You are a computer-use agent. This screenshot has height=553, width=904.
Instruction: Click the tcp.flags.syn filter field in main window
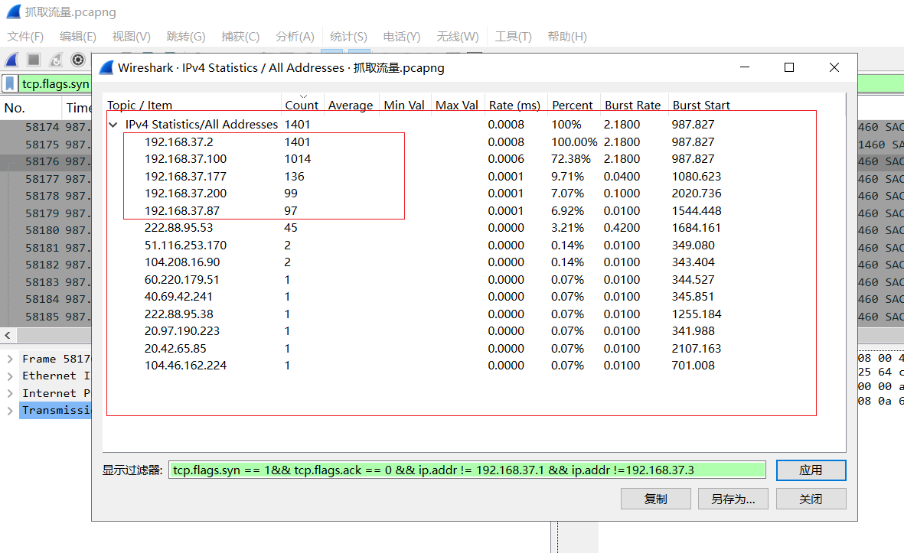[55, 84]
